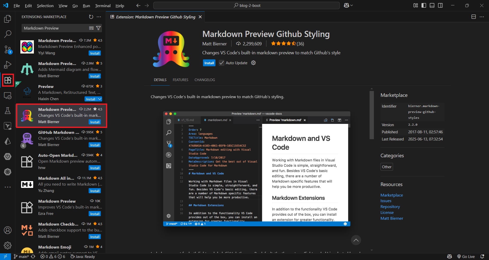This screenshot has width=489, height=260.
Task: Toggle the primary side bar visibility
Action: pyautogui.click(x=424, y=5)
